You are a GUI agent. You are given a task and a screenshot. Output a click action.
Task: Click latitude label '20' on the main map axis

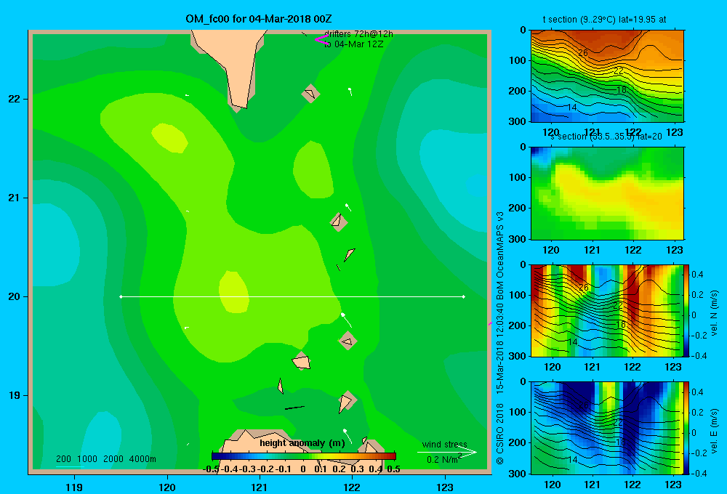(x=15, y=296)
